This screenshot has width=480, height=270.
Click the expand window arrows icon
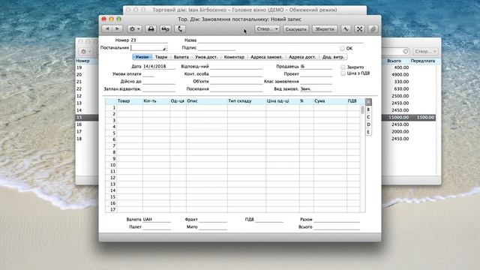[x=360, y=28]
